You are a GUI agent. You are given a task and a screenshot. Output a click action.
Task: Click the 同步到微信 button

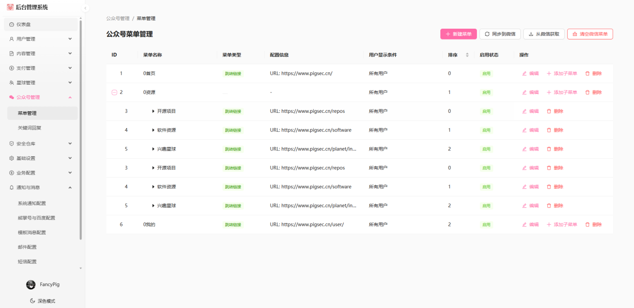pos(500,34)
